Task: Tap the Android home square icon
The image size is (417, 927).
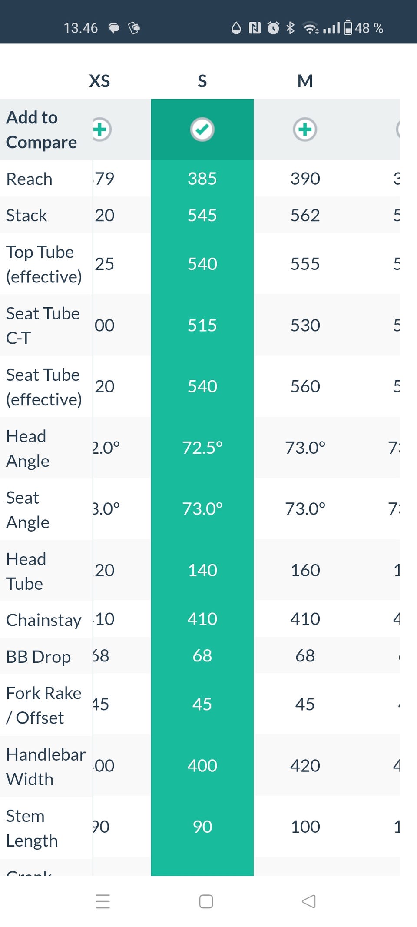Action: click(206, 901)
